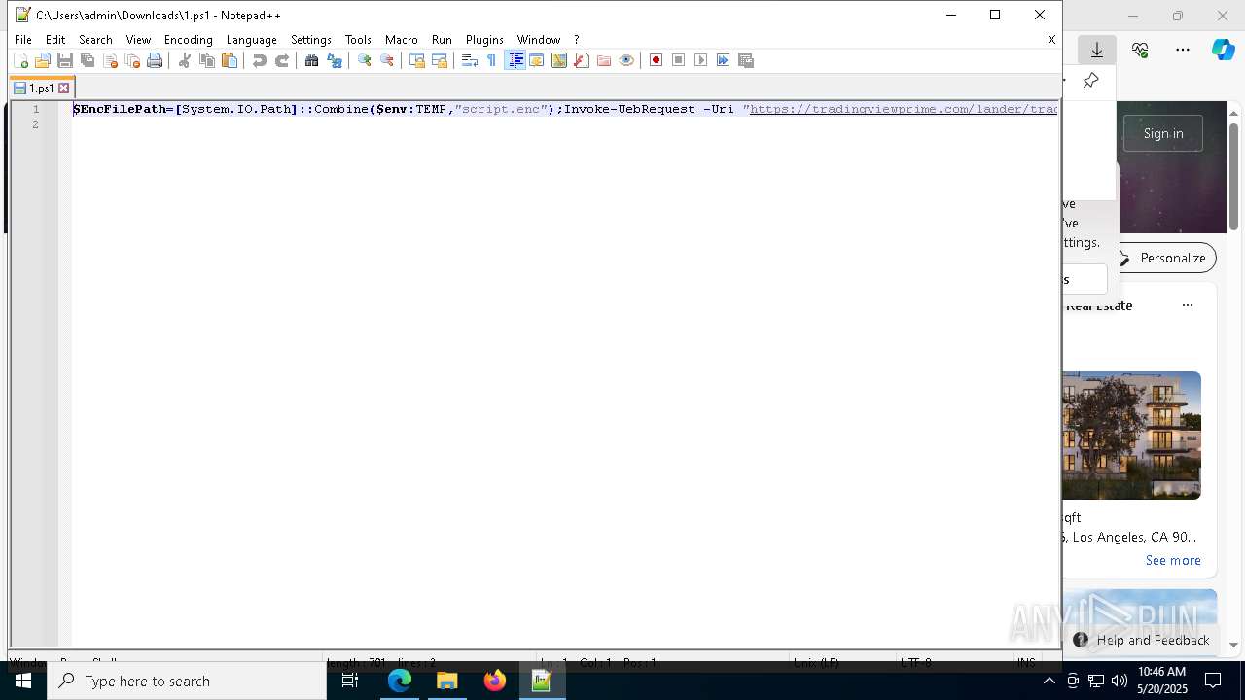Image resolution: width=1245 pixels, height=700 pixels.
Task: Open the Tools menu
Action: coord(358,40)
